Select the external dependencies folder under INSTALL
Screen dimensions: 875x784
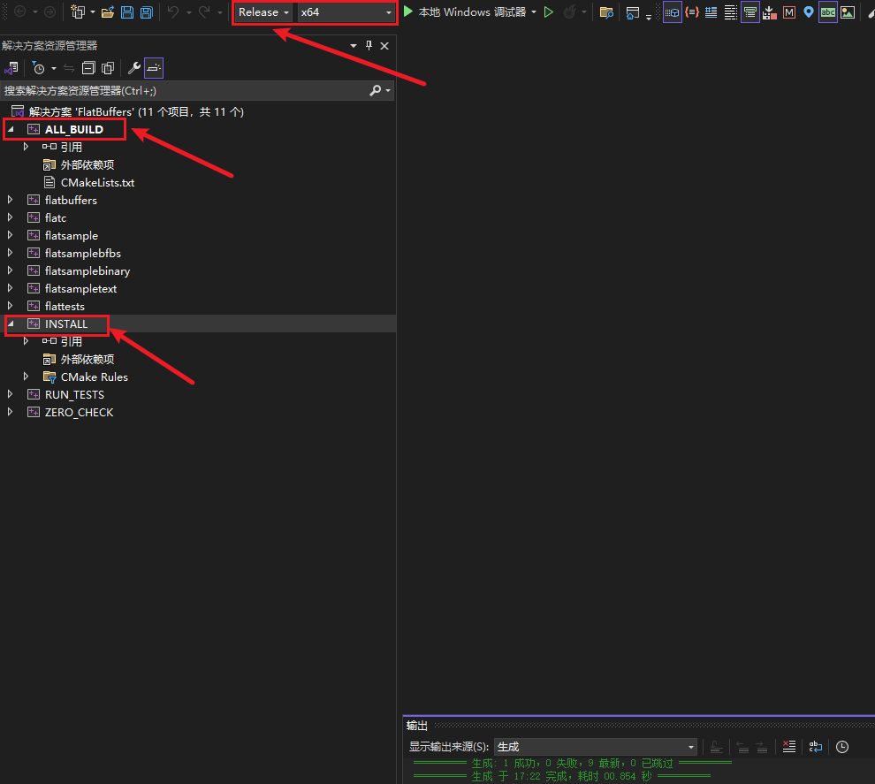click(x=87, y=360)
